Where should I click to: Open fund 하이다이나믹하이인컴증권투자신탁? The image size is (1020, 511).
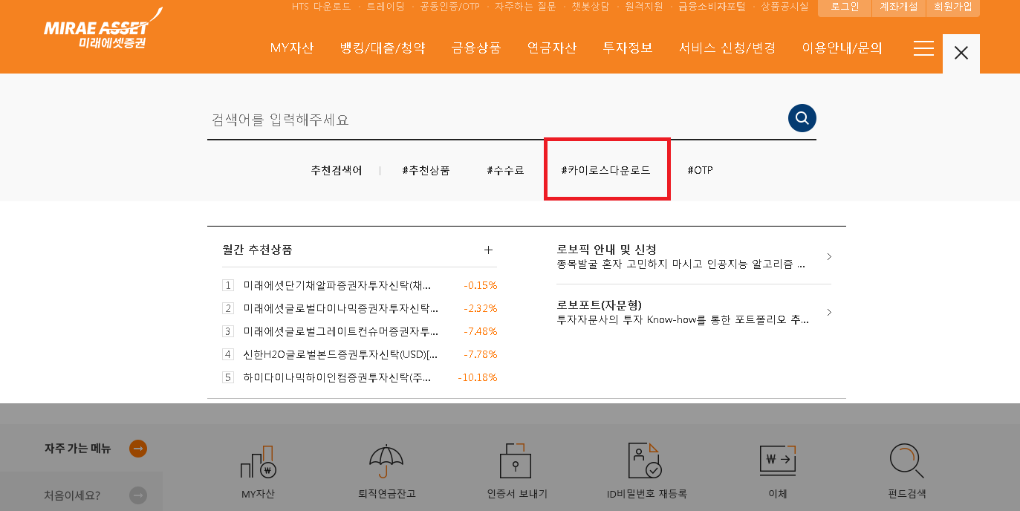coord(337,377)
